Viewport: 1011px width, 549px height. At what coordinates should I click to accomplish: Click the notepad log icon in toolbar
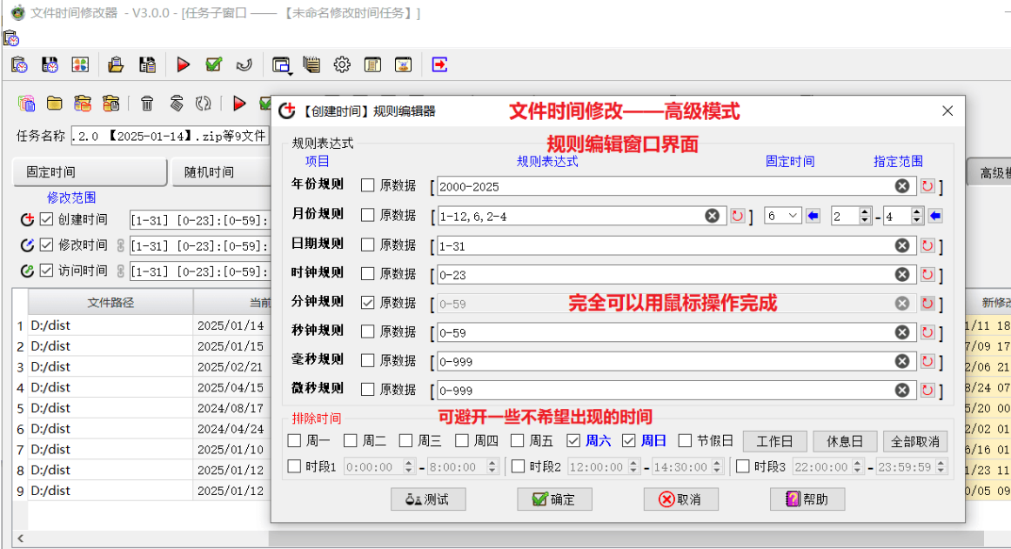[311, 64]
